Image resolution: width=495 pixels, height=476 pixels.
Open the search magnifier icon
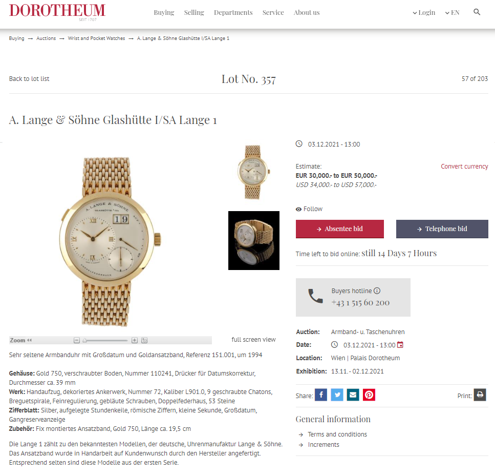tap(477, 12)
